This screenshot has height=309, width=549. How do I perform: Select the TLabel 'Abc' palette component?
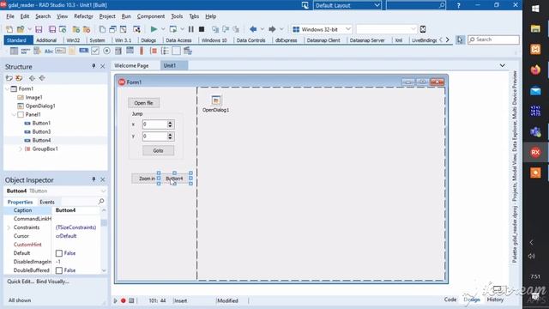tap(49, 51)
